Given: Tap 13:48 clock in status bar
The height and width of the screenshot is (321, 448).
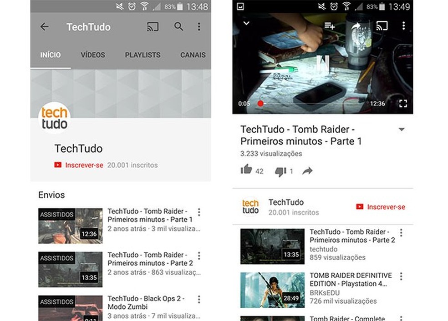Looking at the screenshot, I should click(x=197, y=6).
